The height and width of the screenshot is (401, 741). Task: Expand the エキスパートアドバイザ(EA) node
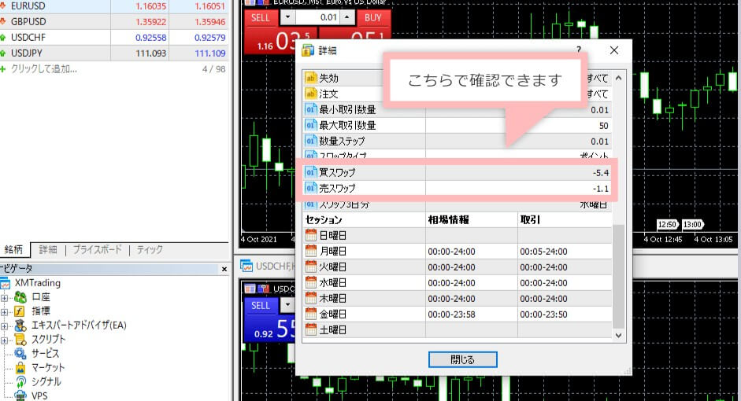tap(4, 326)
